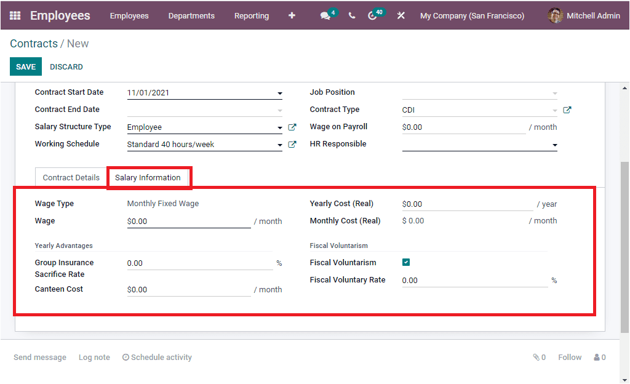Expand the HR Responsible dropdown
Viewport: 630px width, 384px height.
pos(554,146)
